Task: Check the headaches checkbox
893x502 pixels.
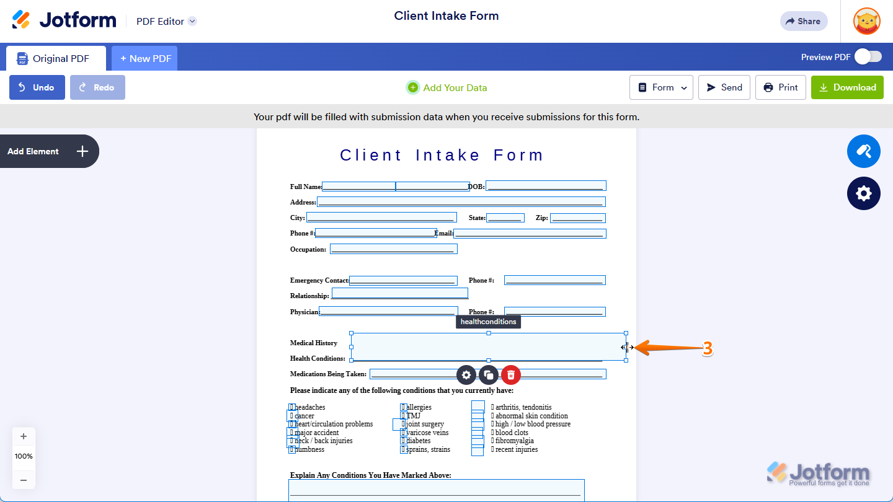Action: pyautogui.click(x=291, y=407)
